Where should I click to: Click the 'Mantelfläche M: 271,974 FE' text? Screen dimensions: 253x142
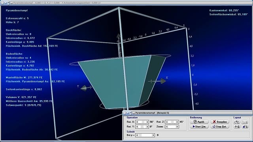(24, 77)
